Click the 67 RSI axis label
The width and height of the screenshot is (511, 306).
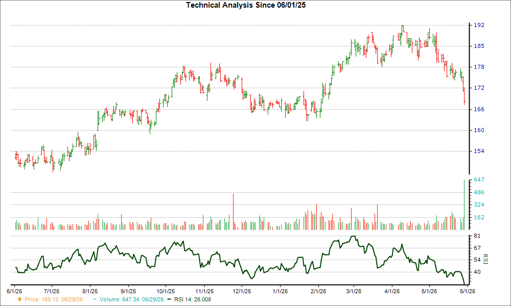(x=477, y=248)
